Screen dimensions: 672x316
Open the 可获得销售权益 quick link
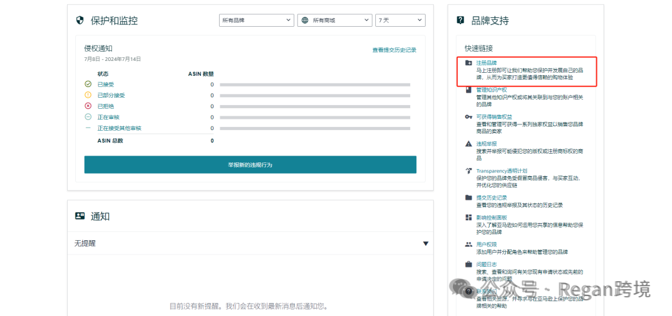click(x=494, y=117)
